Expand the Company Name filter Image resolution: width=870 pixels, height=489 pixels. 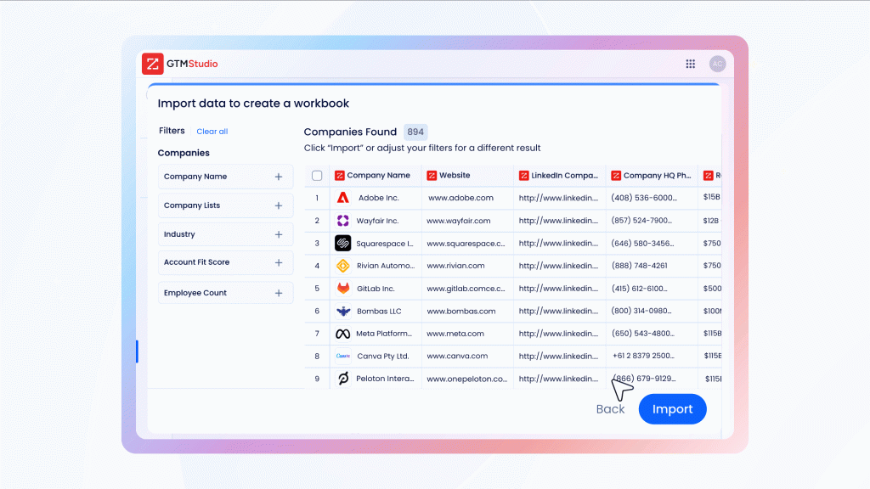click(278, 177)
